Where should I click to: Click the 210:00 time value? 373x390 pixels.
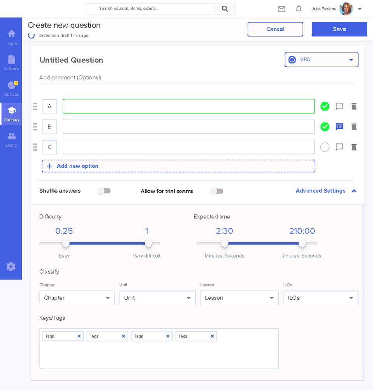302,231
